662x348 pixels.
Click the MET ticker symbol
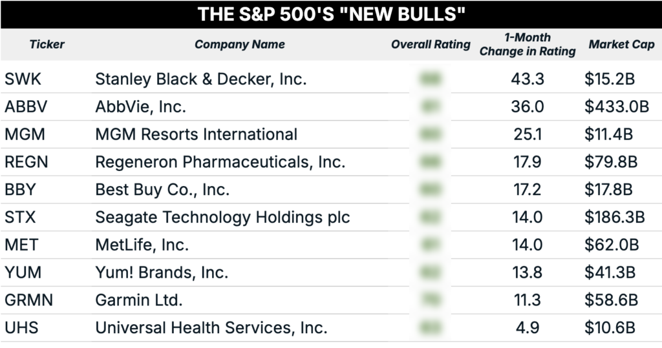21,245
